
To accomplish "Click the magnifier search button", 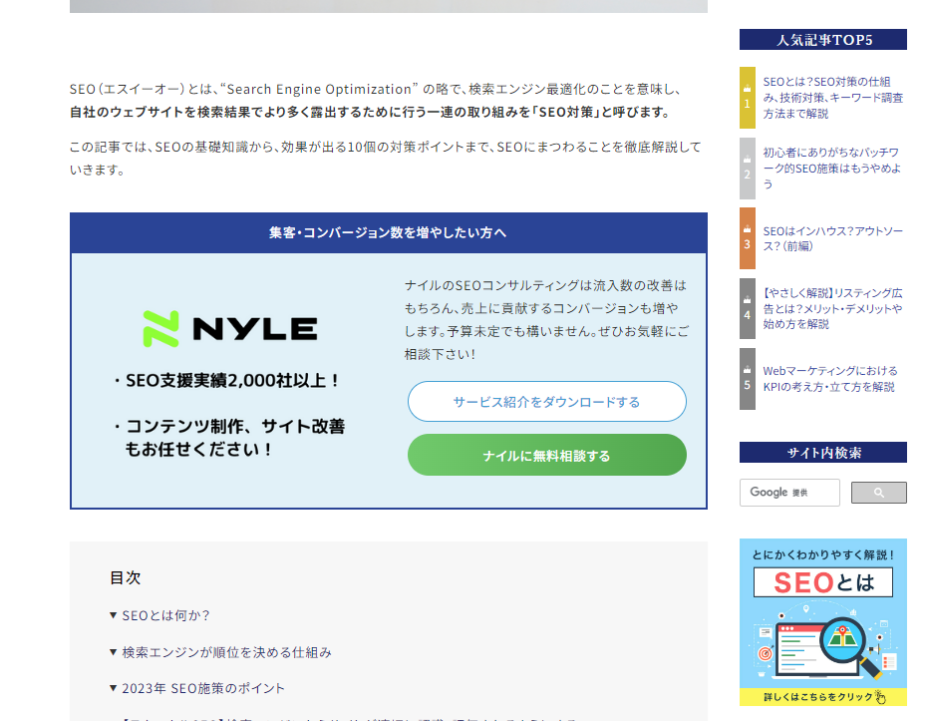I will point(879,493).
